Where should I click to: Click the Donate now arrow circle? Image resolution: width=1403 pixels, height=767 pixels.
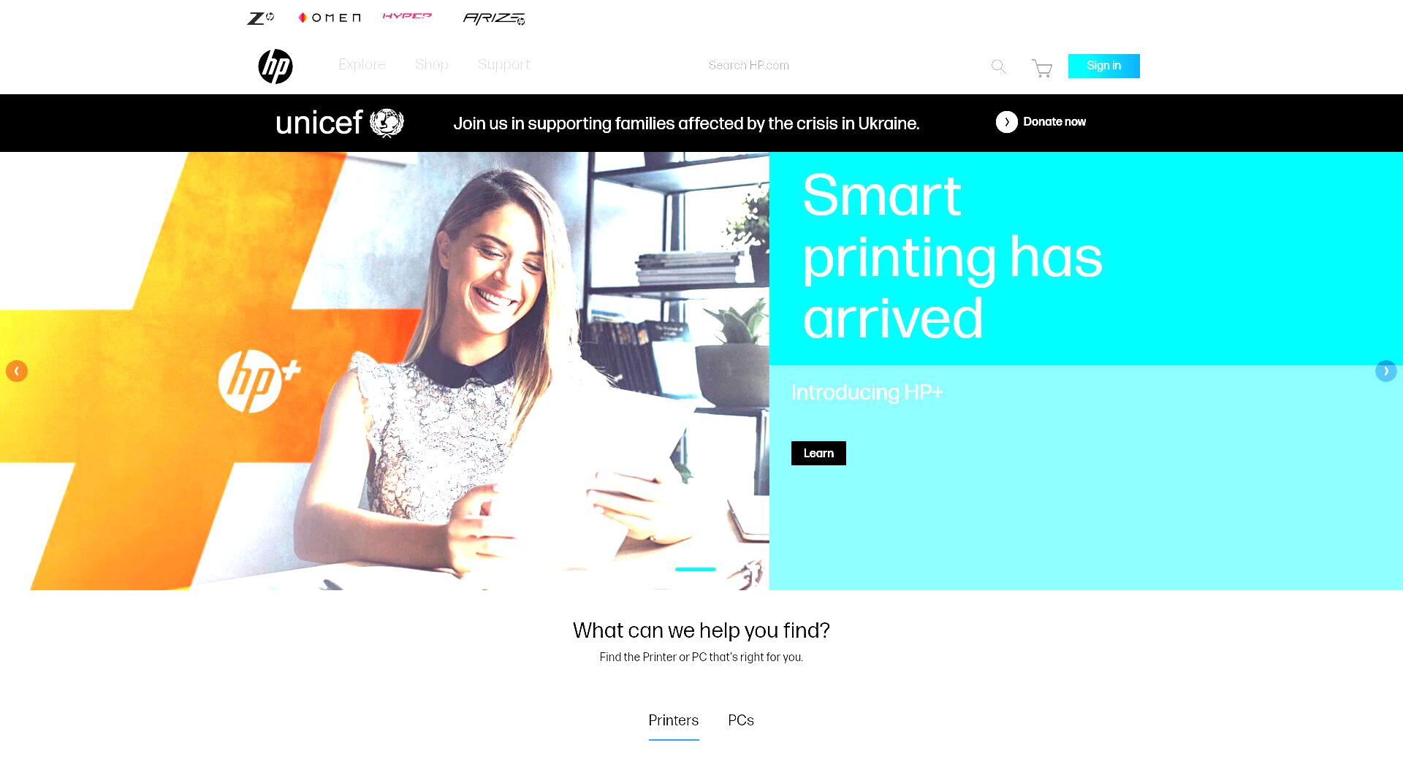(1006, 122)
